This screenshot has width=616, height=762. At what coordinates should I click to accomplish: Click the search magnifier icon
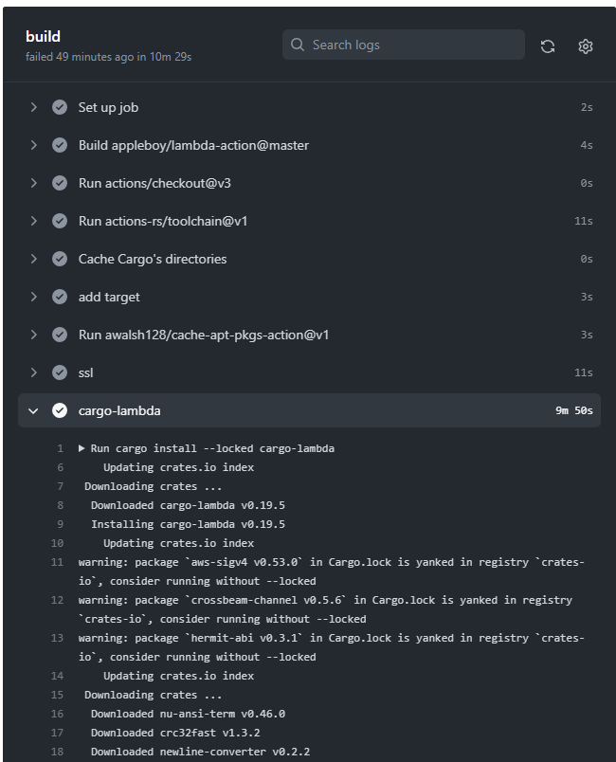(298, 45)
